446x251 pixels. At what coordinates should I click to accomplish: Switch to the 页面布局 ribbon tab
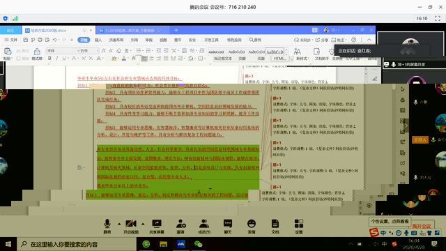pyautogui.click(x=116, y=40)
